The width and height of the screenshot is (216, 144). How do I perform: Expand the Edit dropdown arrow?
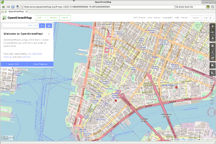tap(46, 18)
